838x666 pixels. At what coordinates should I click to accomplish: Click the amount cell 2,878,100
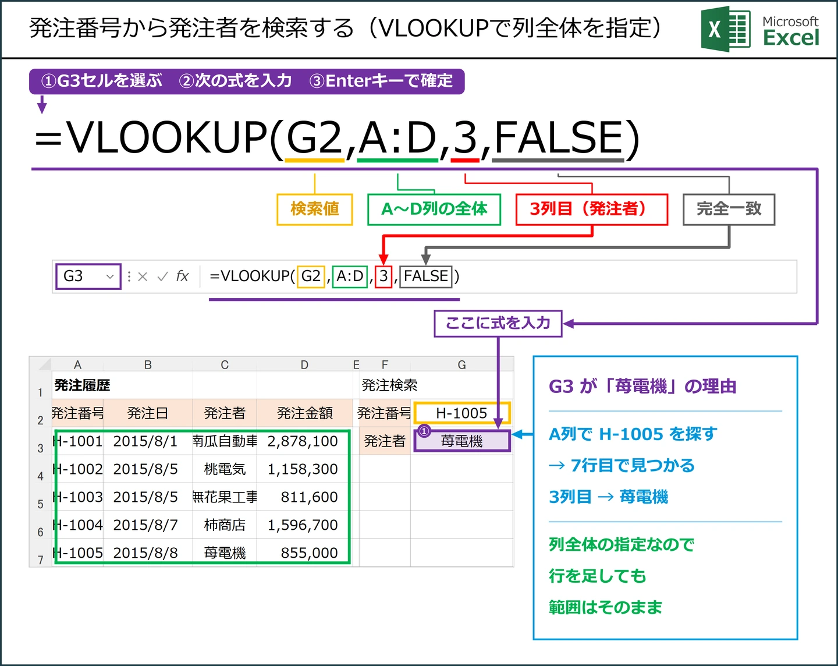point(304,441)
